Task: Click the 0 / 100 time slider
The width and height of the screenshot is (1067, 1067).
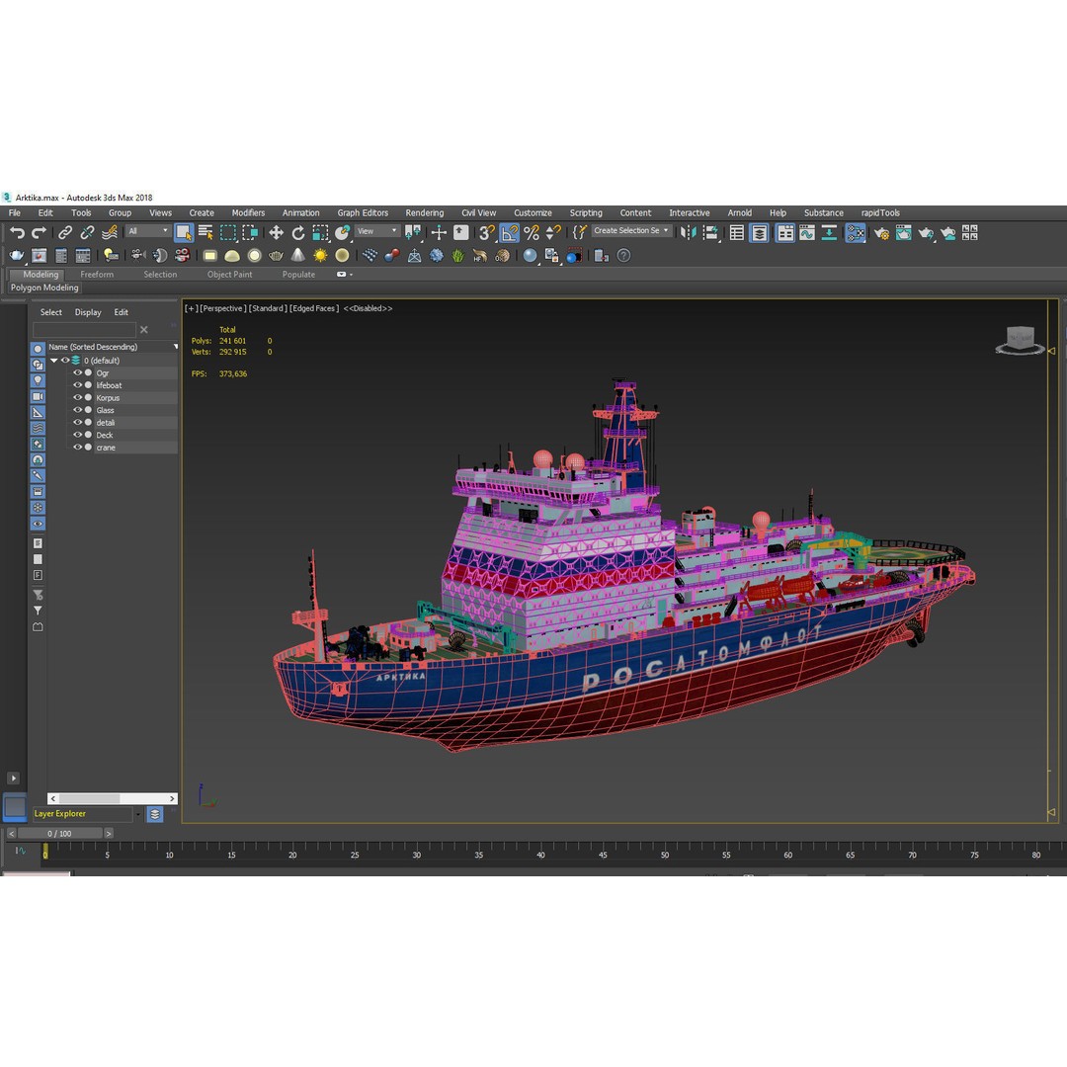Action: click(x=60, y=833)
